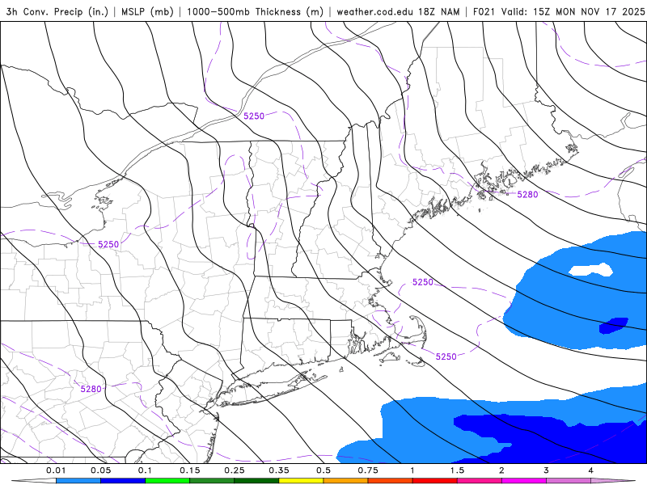Click the gray below-0.01 legend arrow end
Image resolution: width=647 pixels, height=485 pixels.
tap(34, 481)
